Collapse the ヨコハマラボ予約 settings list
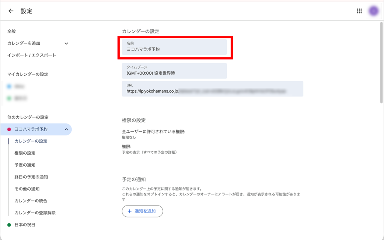384x240 pixels. 66,129
